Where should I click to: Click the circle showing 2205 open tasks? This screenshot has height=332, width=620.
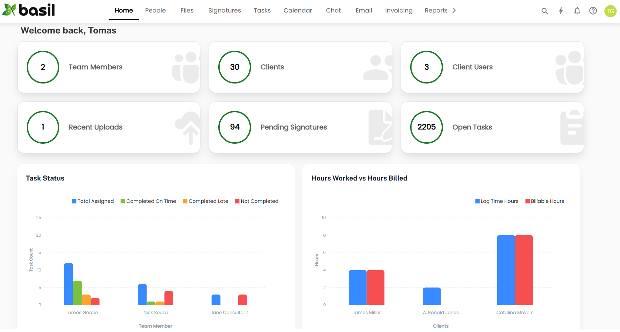pos(426,127)
